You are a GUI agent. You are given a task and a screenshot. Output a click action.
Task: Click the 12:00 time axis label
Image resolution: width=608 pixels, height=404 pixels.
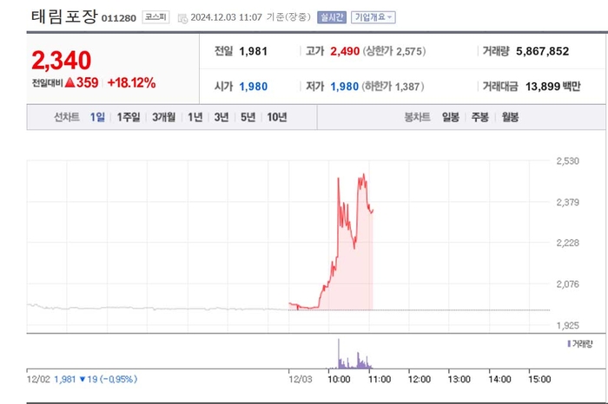coord(420,379)
